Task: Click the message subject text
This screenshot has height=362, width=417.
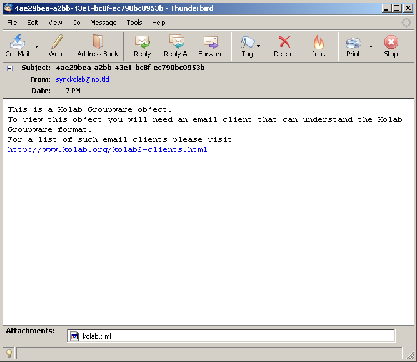Action: 130,68
